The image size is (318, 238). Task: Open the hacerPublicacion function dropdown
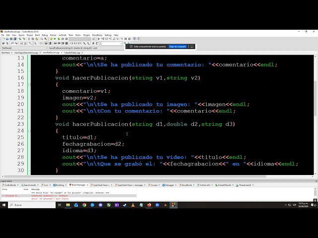(x=86, y=48)
